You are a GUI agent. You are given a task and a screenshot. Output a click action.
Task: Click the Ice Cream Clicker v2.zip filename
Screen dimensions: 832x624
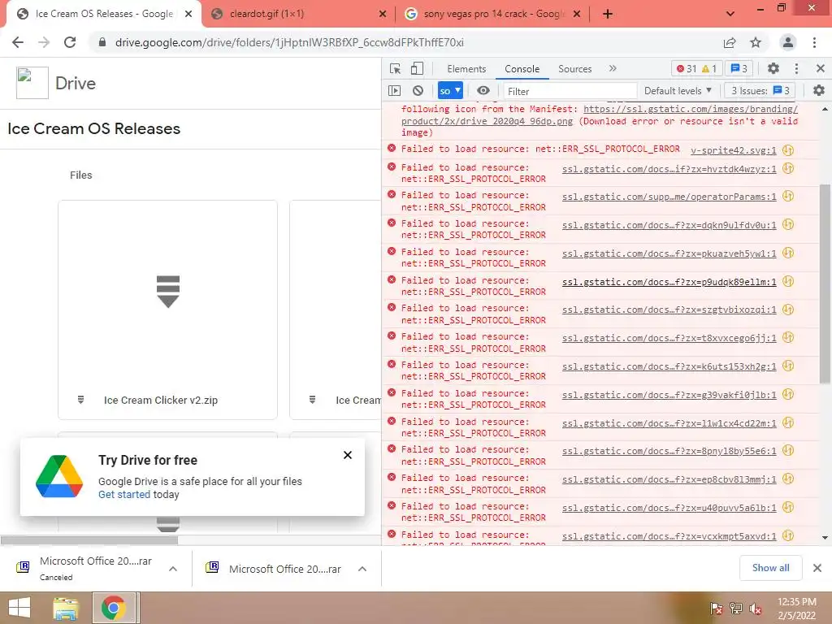[161, 400]
